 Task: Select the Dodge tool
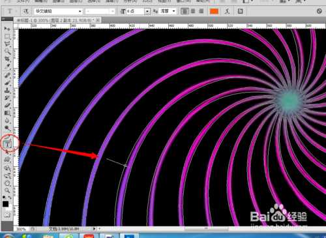(x=7, y=128)
